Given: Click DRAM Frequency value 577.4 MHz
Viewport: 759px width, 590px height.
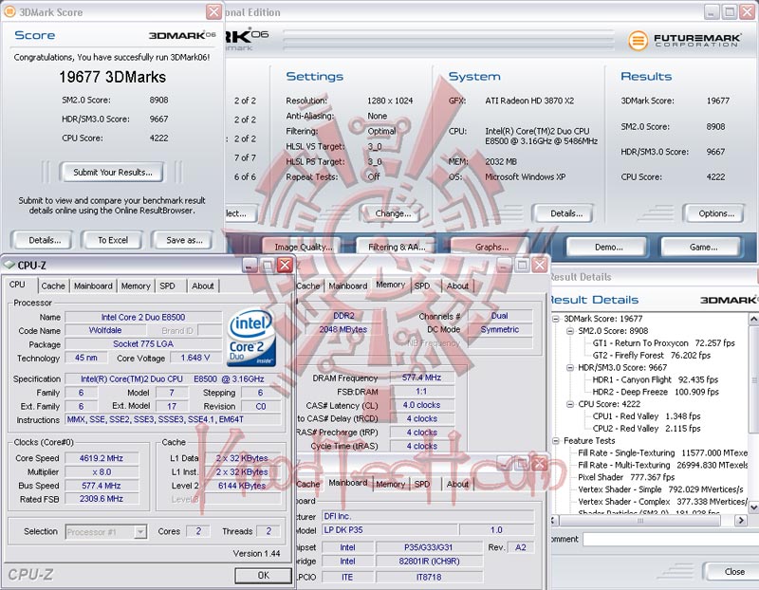Looking at the screenshot, I should (421, 377).
